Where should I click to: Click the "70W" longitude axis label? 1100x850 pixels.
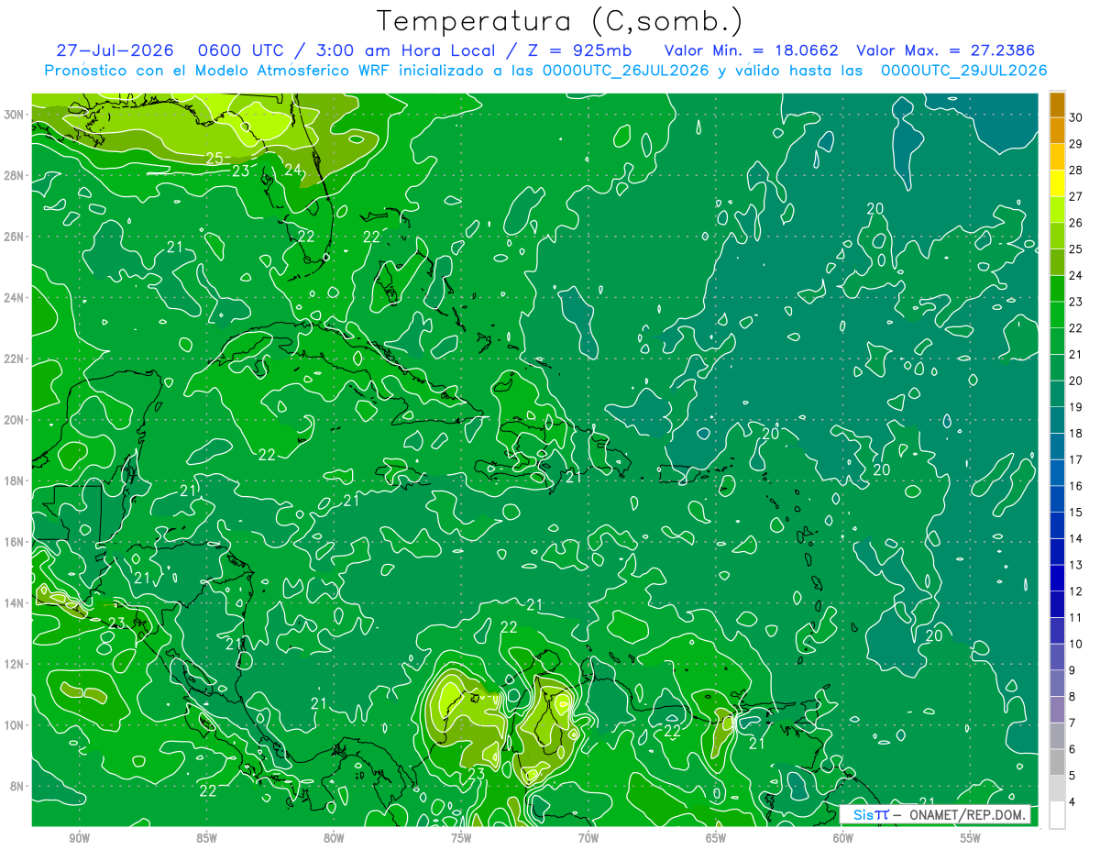(x=588, y=838)
